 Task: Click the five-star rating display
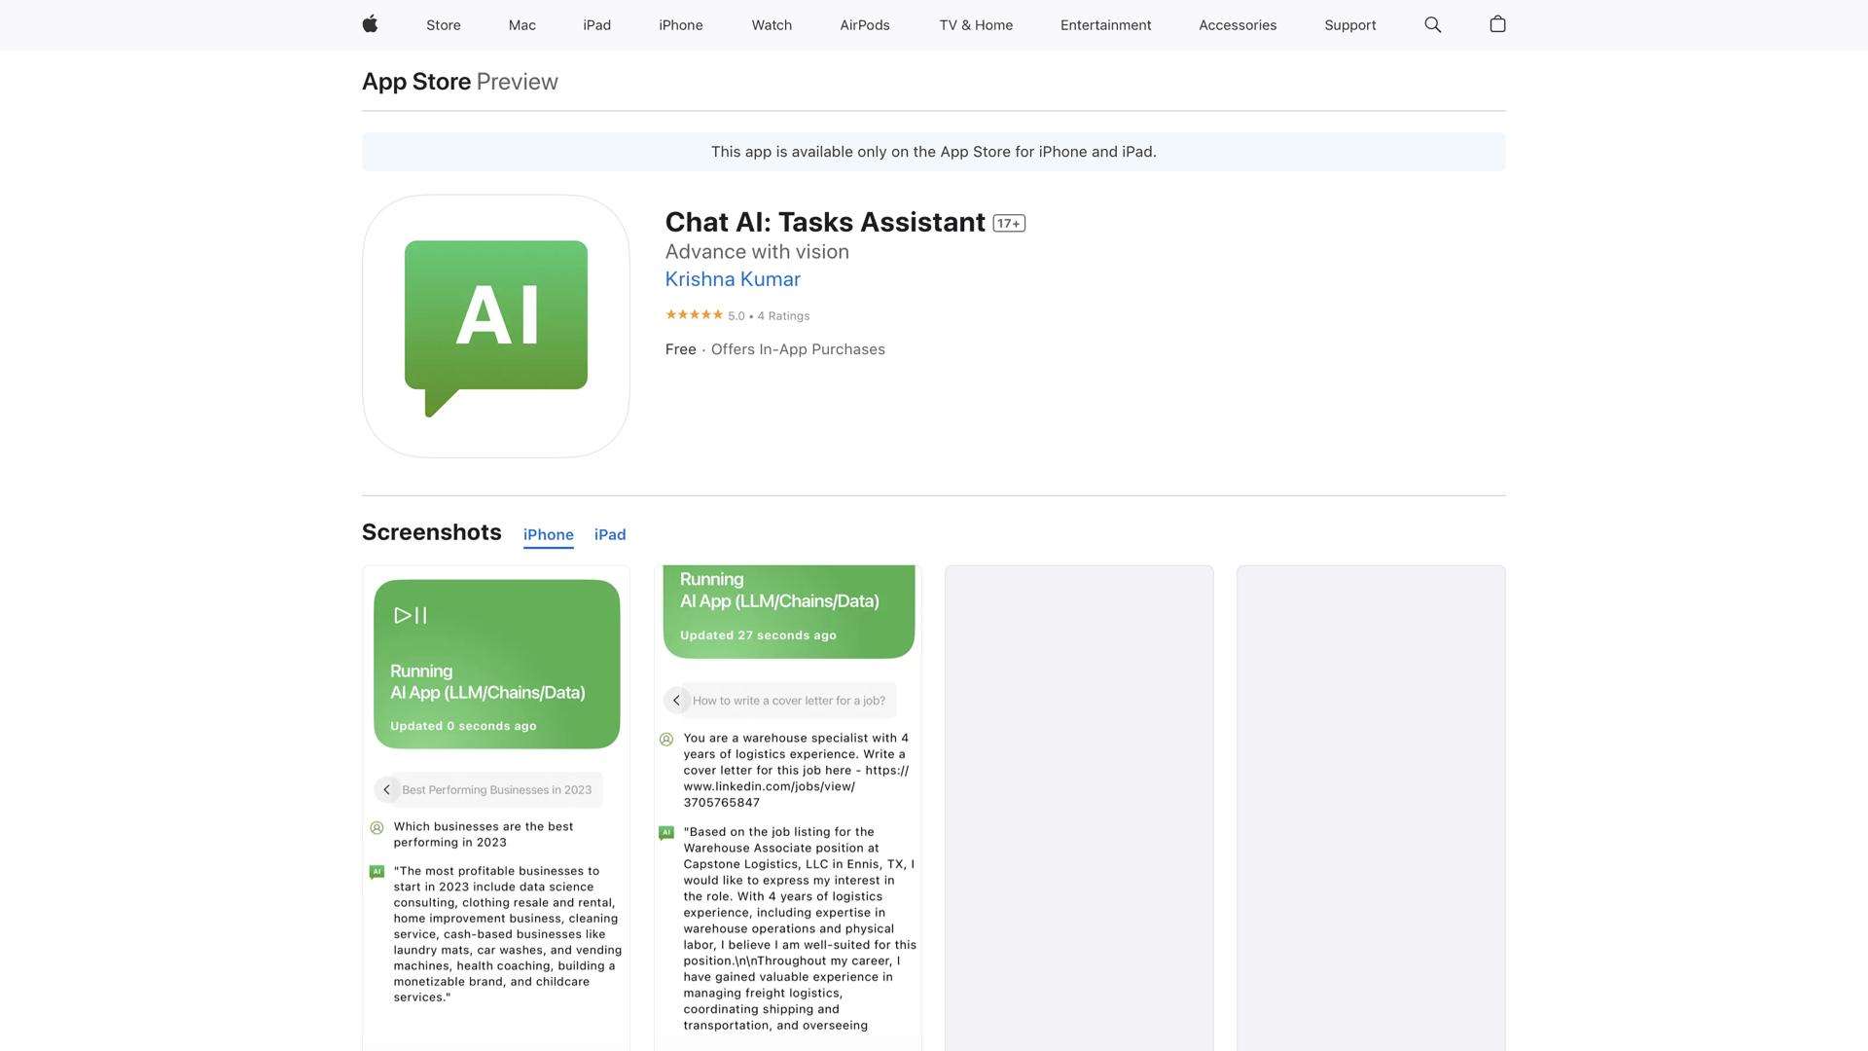pos(694,314)
